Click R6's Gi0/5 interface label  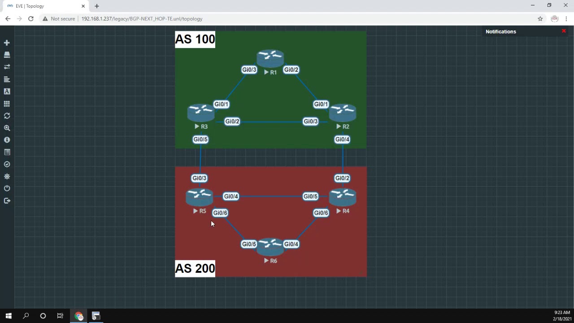click(249, 244)
